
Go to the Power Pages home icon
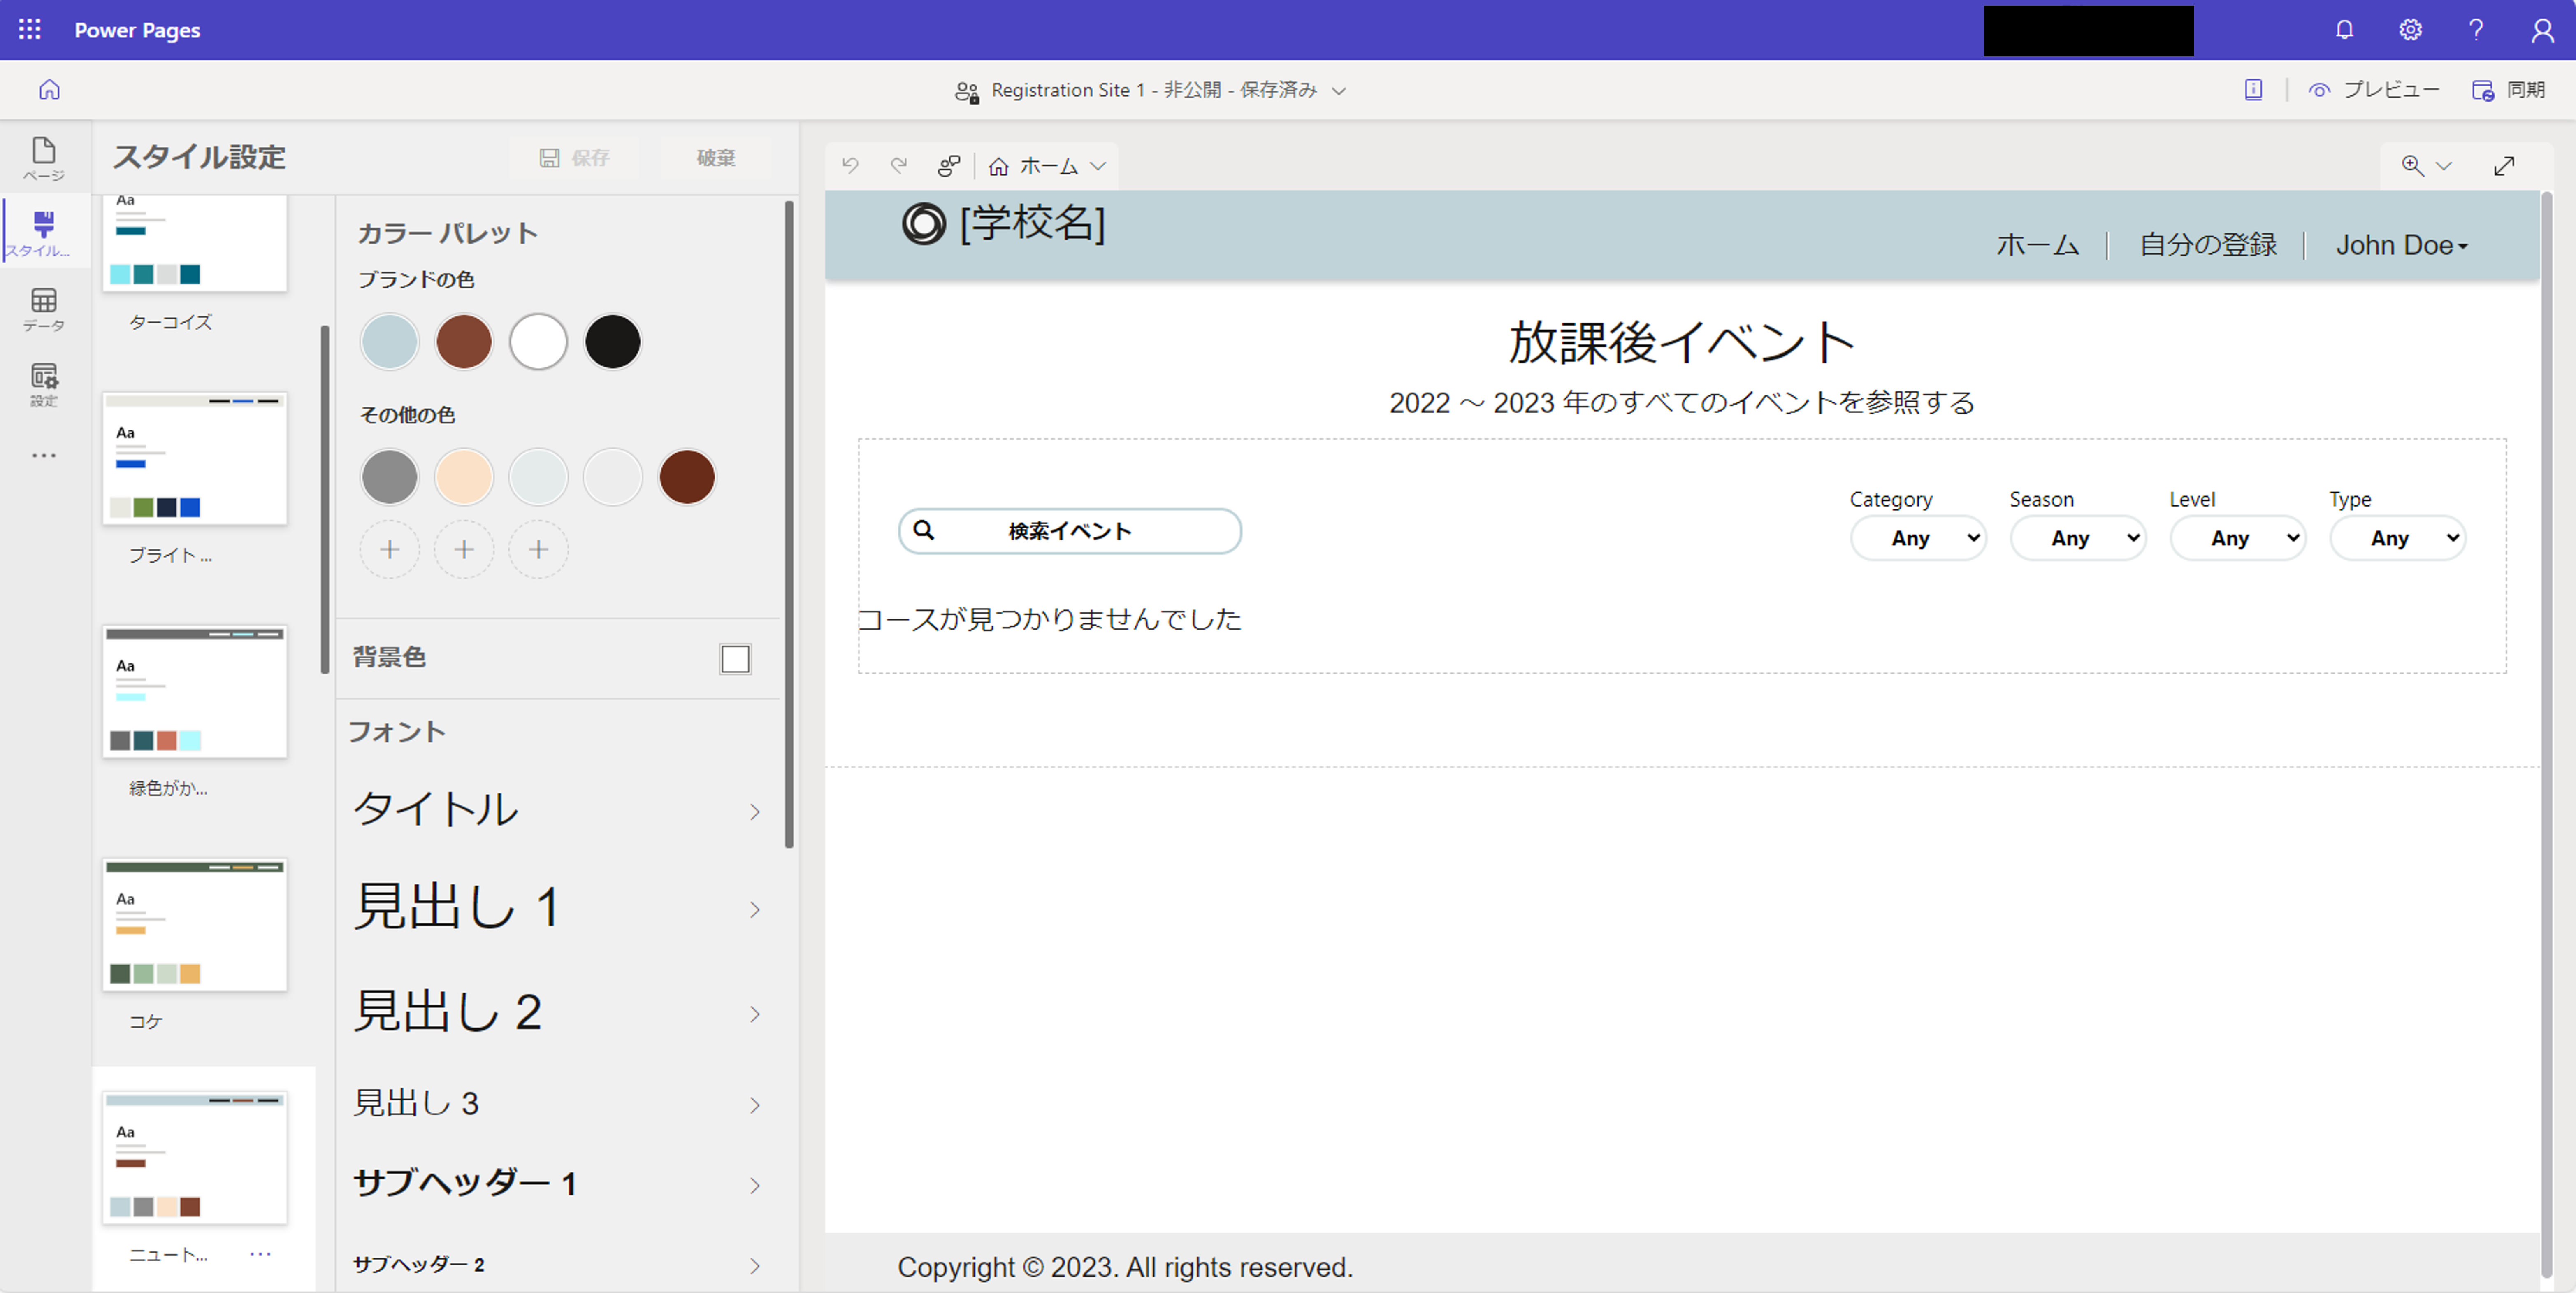[49, 90]
